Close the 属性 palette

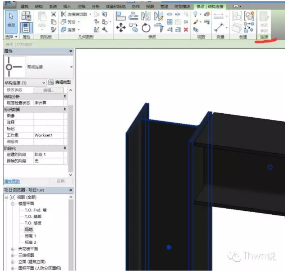tap(71, 51)
